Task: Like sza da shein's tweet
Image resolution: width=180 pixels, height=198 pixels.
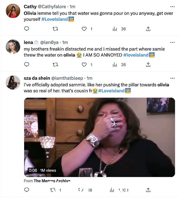Action: [x=81, y=190]
